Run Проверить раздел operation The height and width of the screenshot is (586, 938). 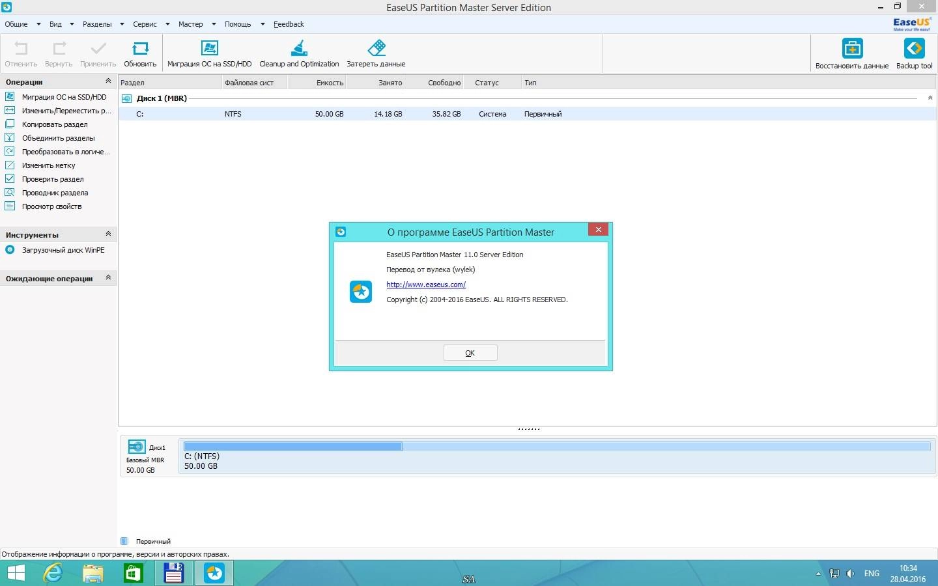(x=53, y=179)
